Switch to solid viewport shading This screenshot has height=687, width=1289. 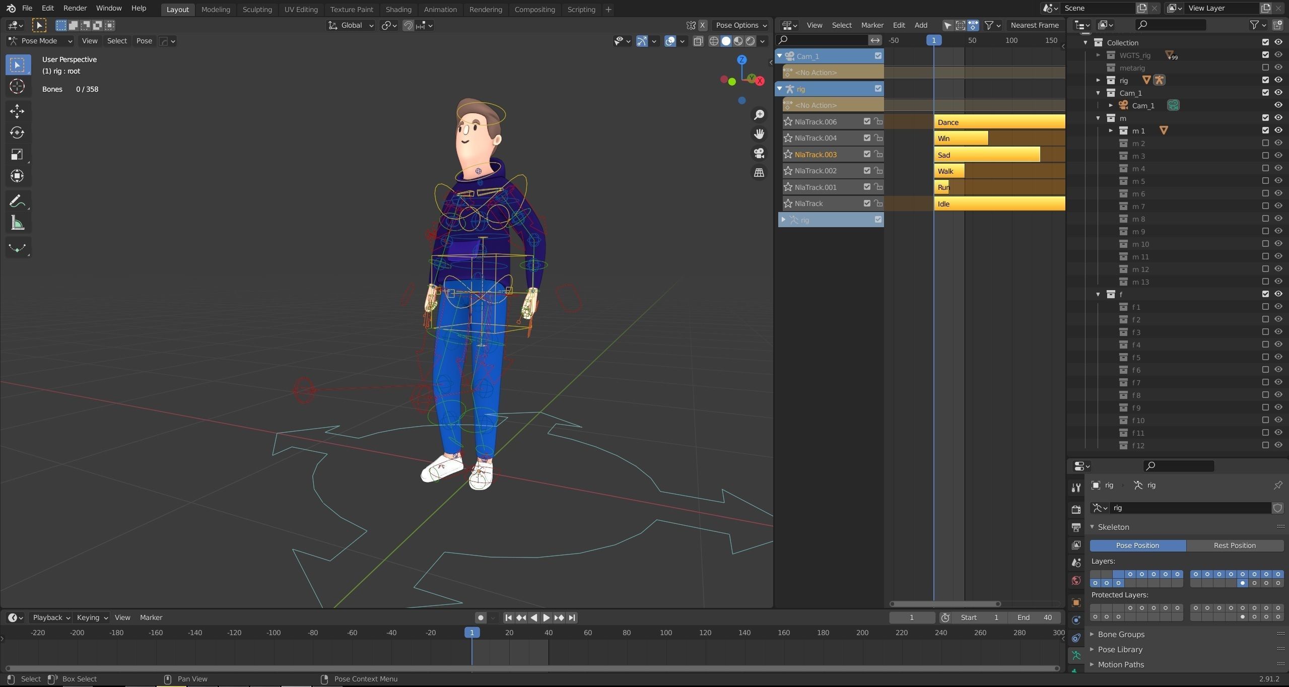coord(726,41)
